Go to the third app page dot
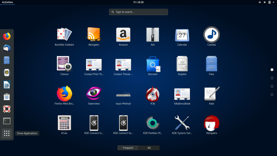 coord(272,86)
